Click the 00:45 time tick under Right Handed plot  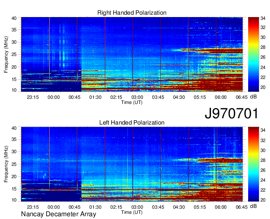click(x=74, y=97)
